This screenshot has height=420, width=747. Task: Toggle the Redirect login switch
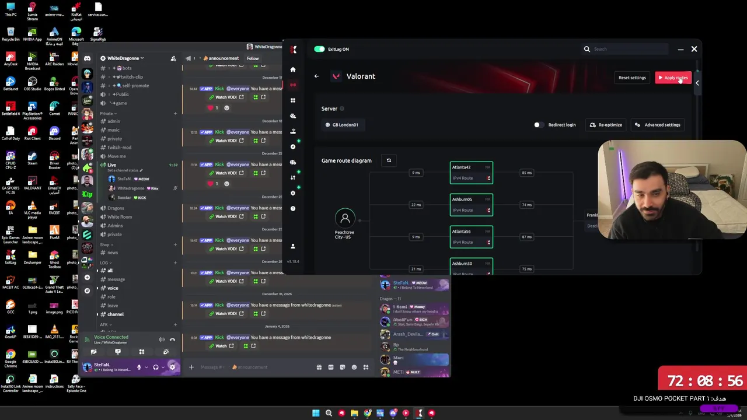pyautogui.click(x=538, y=125)
